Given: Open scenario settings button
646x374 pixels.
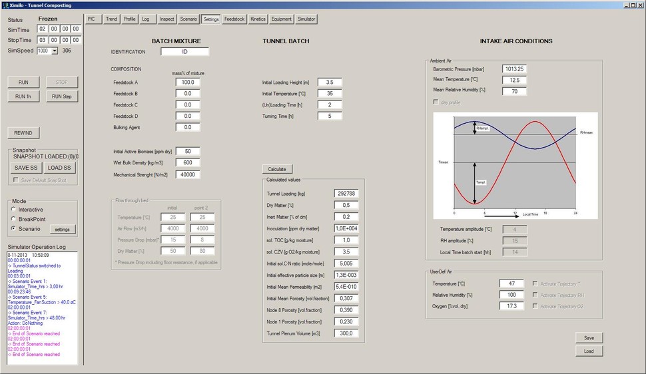Looking at the screenshot, I should point(63,229).
